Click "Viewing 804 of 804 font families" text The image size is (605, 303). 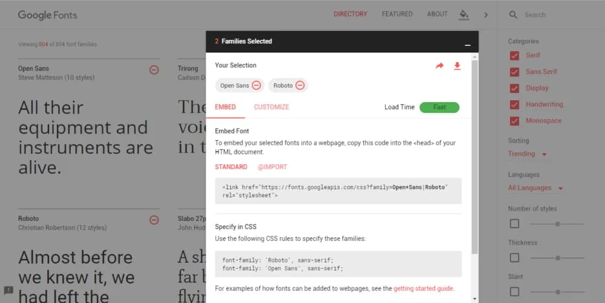(57, 44)
